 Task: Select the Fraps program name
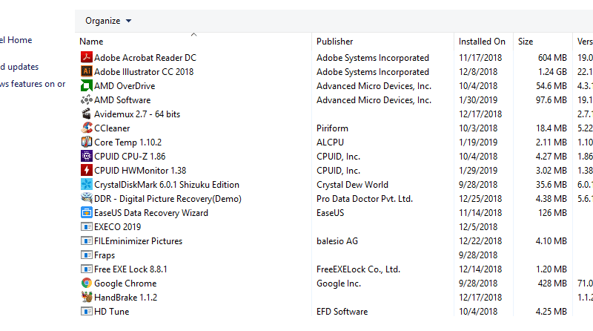pyautogui.click(x=105, y=255)
